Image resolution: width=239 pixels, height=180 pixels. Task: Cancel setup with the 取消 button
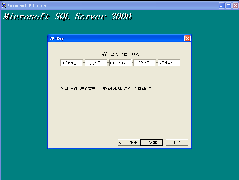(x=177, y=142)
